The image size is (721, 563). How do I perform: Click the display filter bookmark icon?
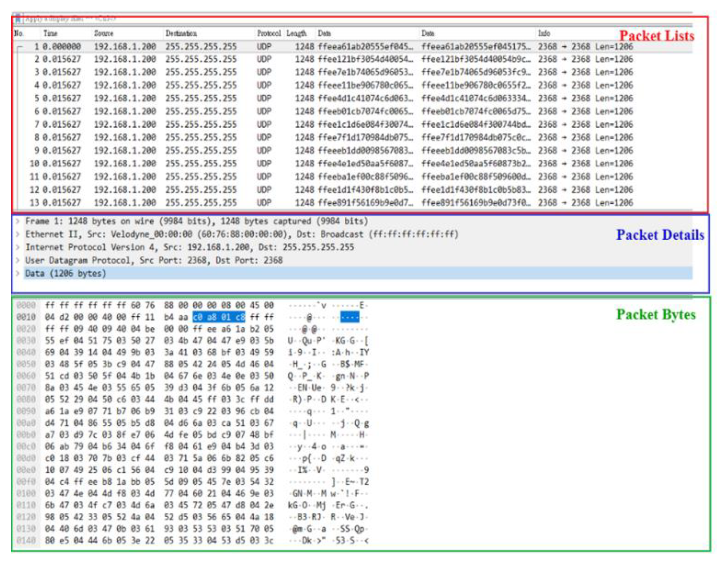coord(18,18)
